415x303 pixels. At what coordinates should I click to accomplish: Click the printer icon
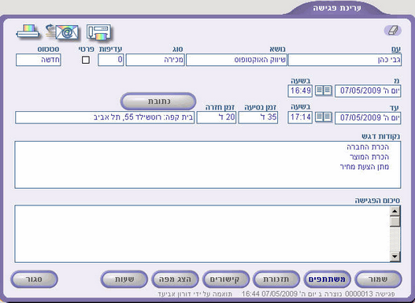tap(28, 31)
